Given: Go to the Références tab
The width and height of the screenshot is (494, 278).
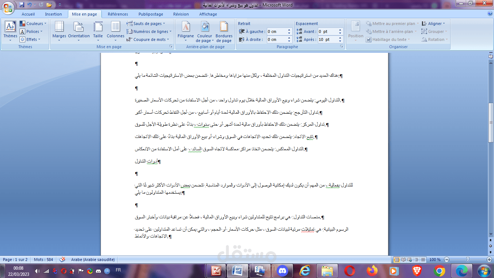Looking at the screenshot, I should (x=118, y=14).
